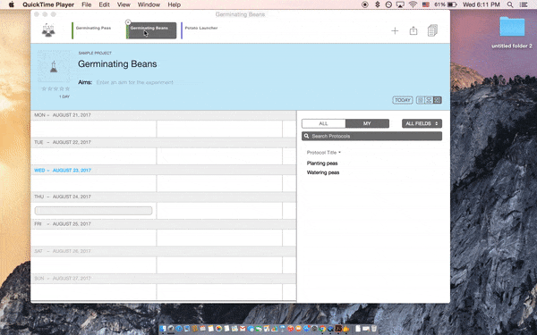Sort by Protocol Title header

click(324, 153)
